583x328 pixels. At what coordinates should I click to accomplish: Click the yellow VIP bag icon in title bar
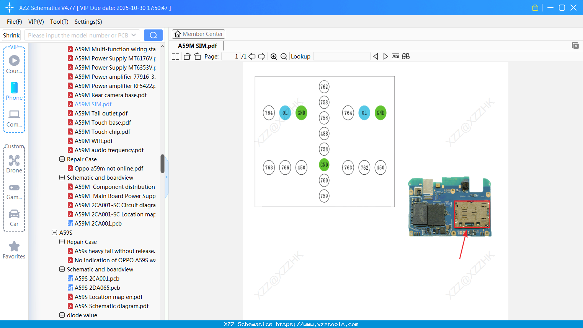point(535,8)
